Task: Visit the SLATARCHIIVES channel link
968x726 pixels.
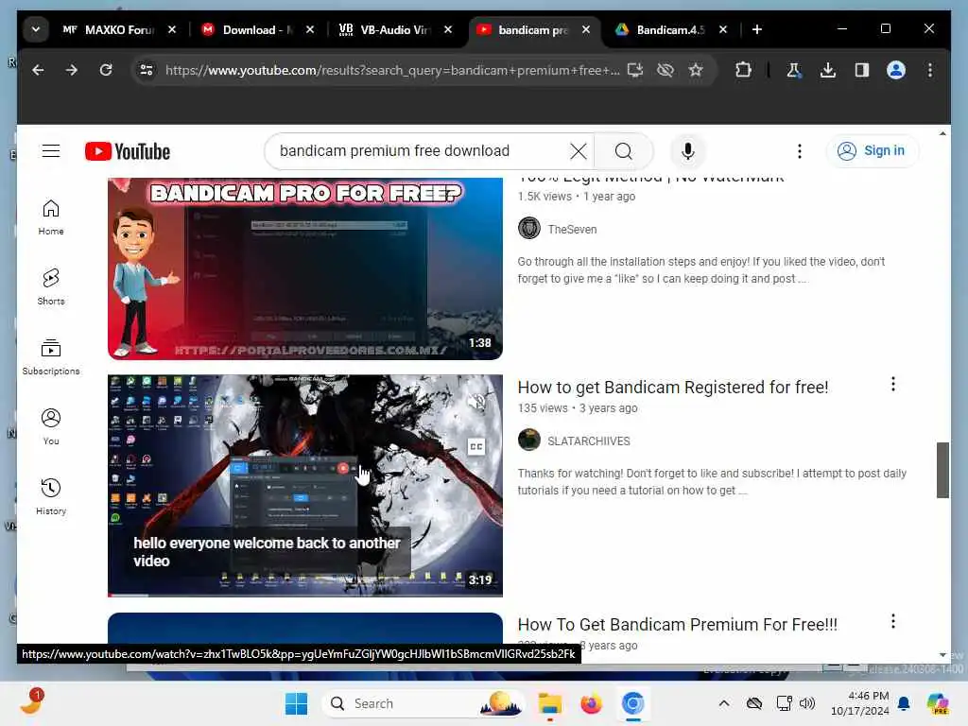Action: (589, 441)
